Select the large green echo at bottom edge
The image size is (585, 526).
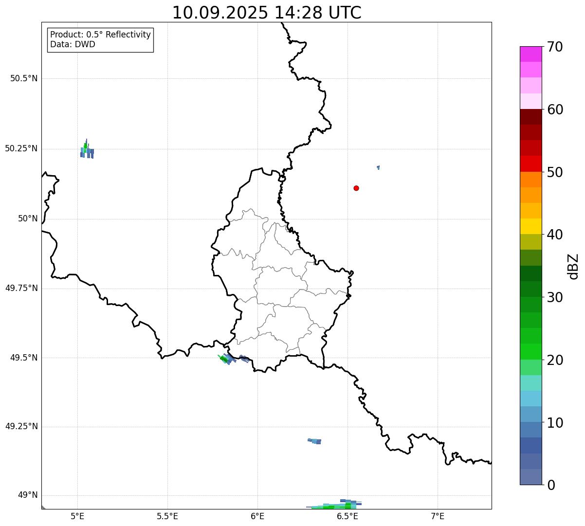336,506
